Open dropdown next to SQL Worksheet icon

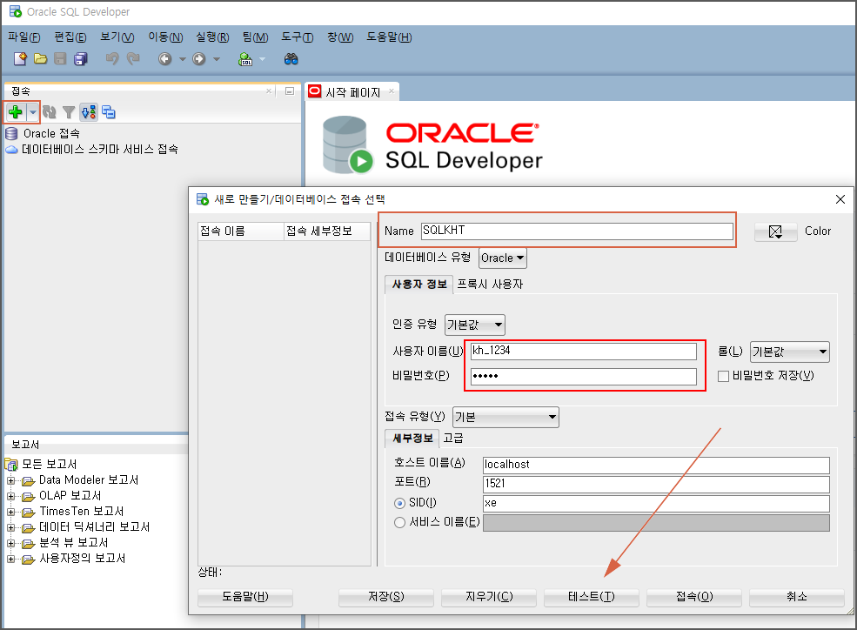[262, 59]
